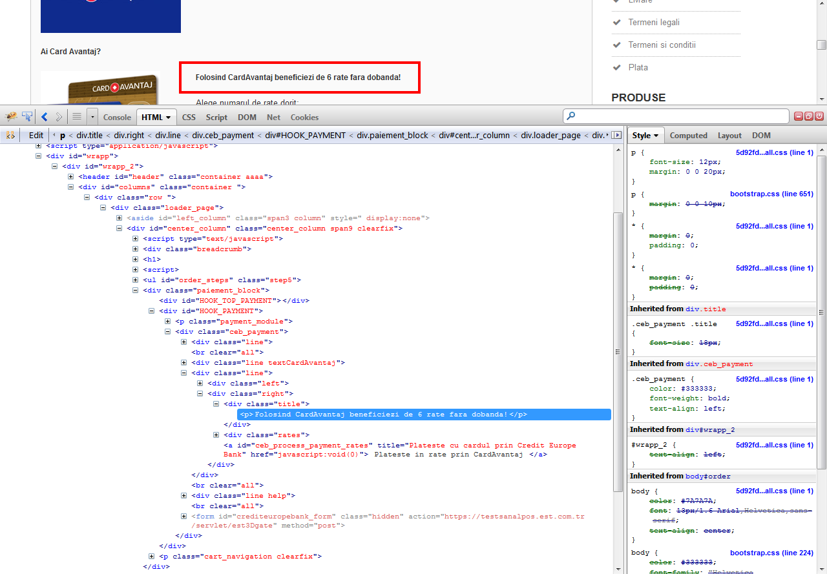The image size is (827, 574).
Task: Activate the inspect element pointer tool
Action: click(27, 117)
